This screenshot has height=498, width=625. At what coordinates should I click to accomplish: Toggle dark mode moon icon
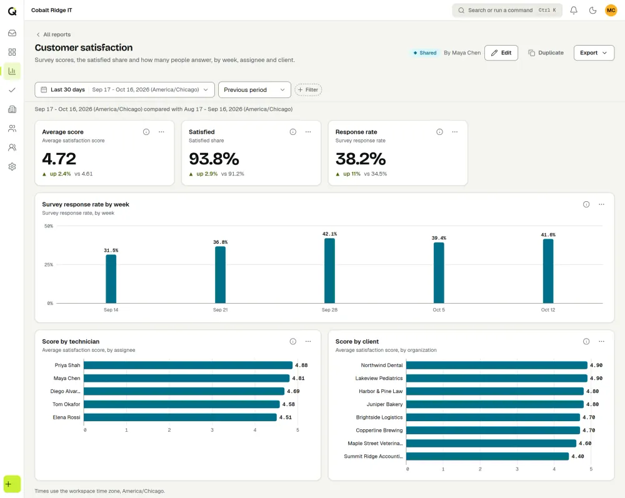[x=592, y=11]
